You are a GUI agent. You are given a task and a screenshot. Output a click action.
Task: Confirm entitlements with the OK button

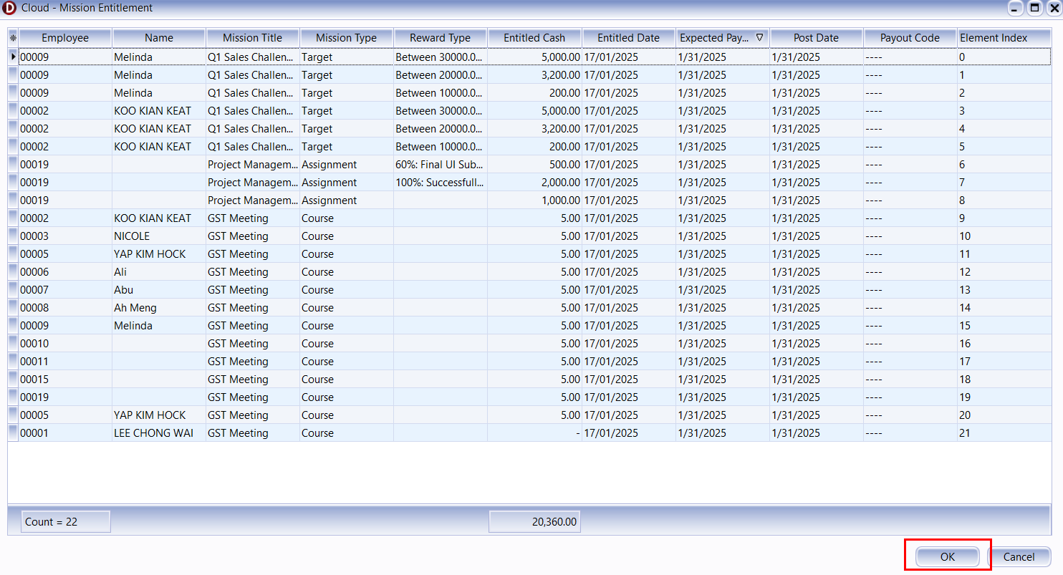pyautogui.click(x=947, y=556)
